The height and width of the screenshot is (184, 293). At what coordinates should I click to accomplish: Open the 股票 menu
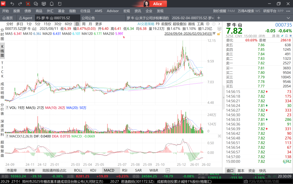coord(17,11)
